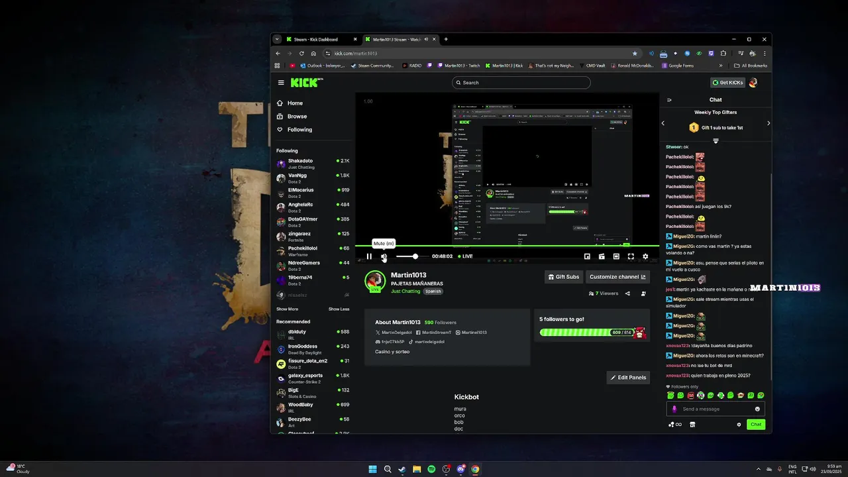Open the martindelgadol TikTok link
The height and width of the screenshot is (477, 848).
click(426, 342)
